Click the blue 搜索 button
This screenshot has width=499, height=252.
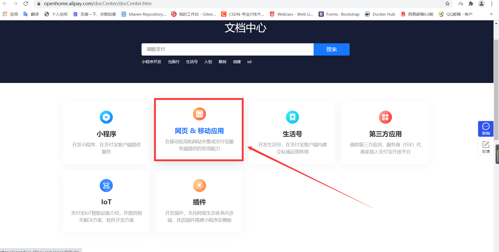click(332, 49)
